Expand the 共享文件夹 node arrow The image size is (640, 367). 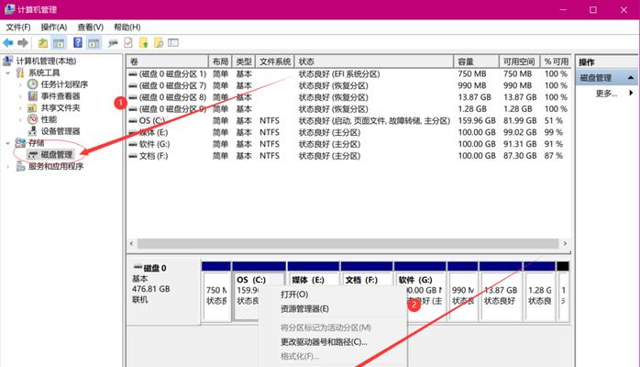pos(20,107)
